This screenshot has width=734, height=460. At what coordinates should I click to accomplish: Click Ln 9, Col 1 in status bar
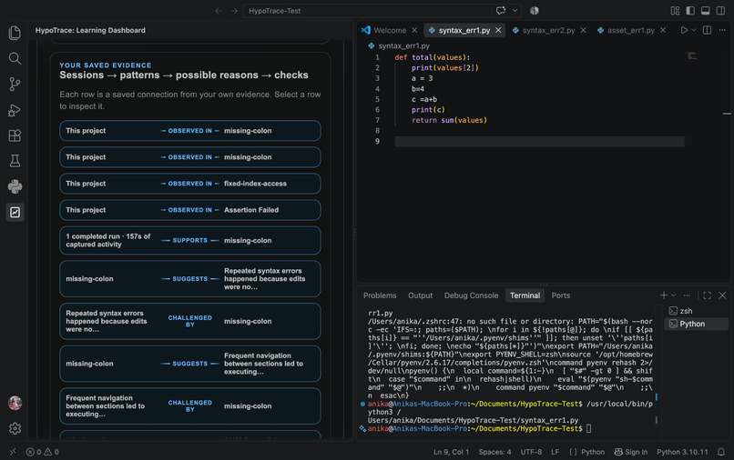coord(451,452)
